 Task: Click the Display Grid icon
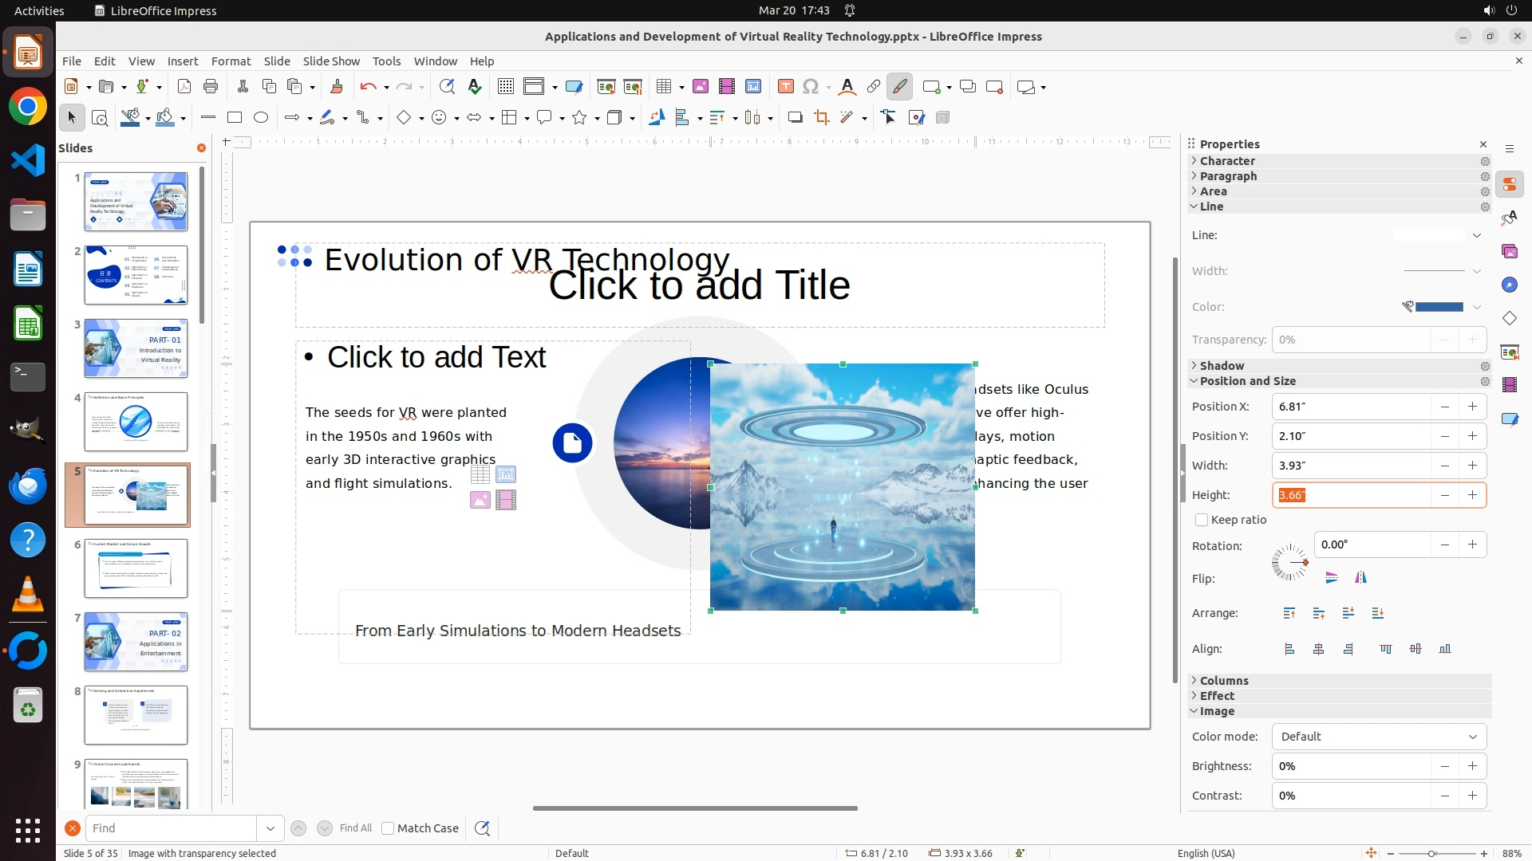pyautogui.click(x=505, y=87)
